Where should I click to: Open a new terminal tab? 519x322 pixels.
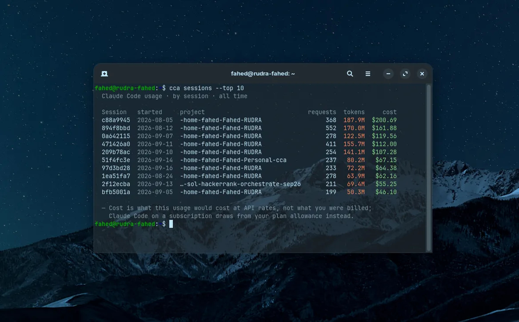coord(104,74)
